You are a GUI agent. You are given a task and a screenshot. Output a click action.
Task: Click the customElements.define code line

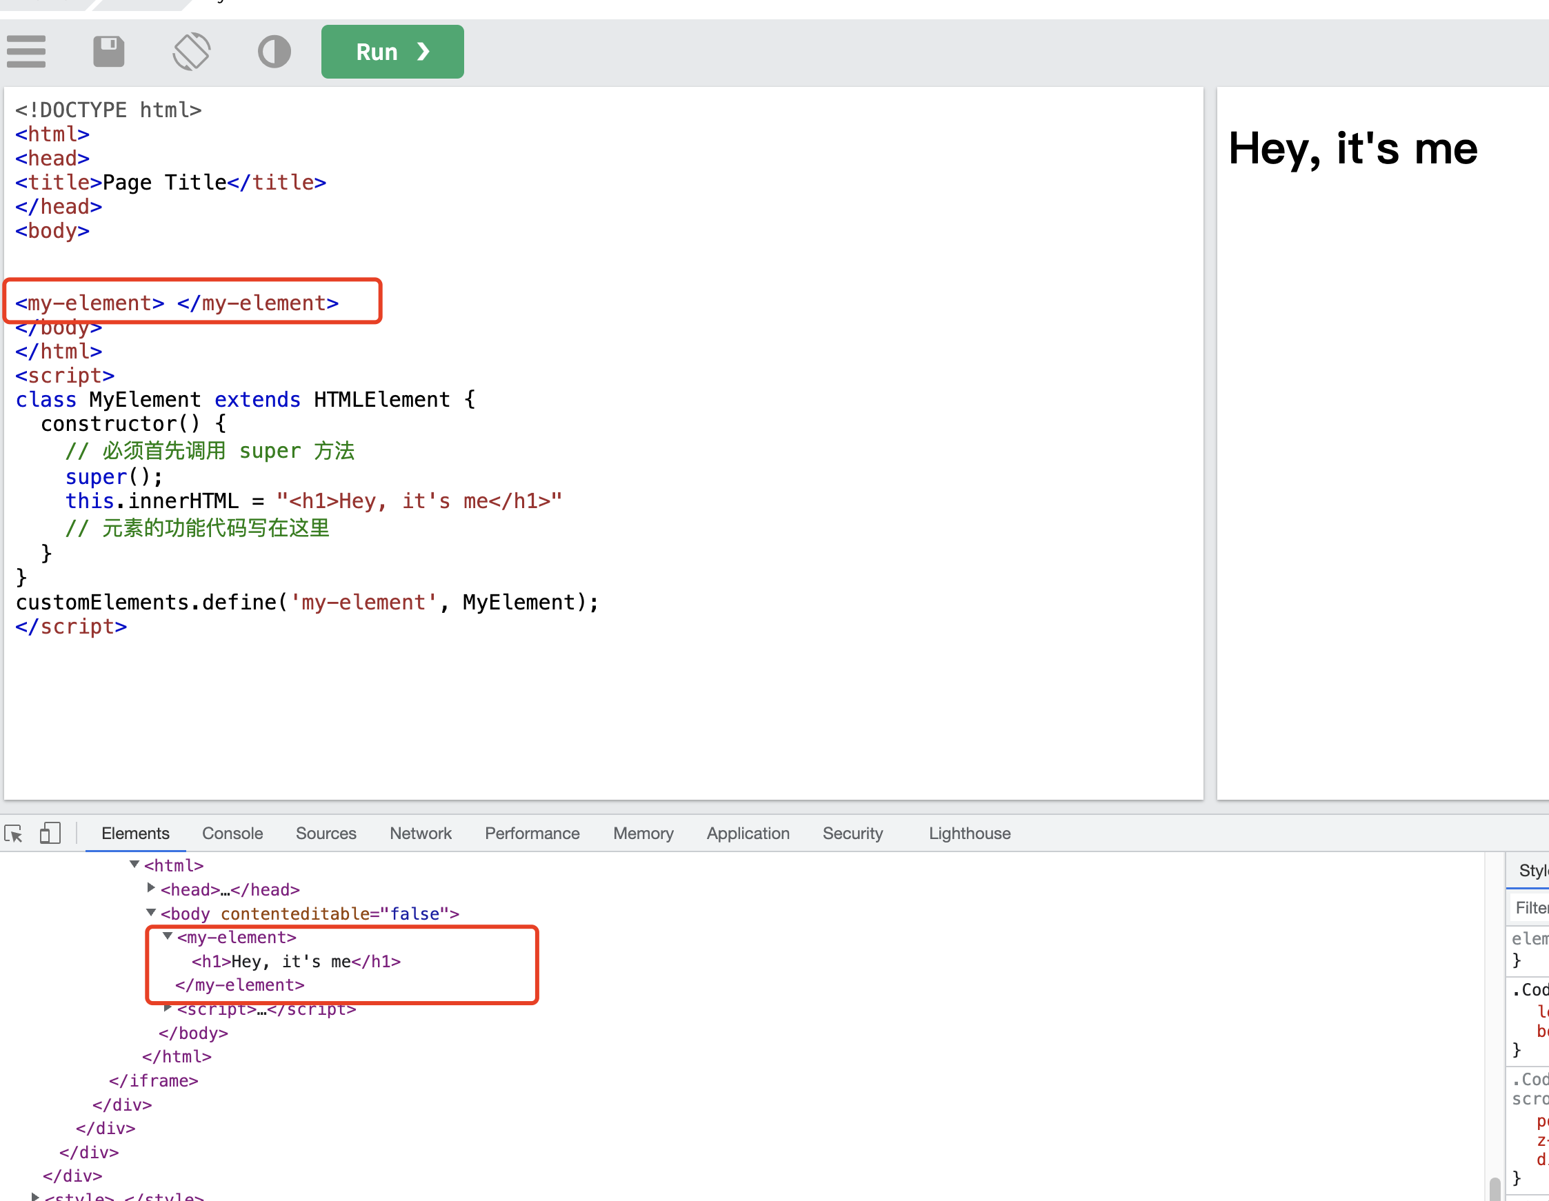[307, 602]
